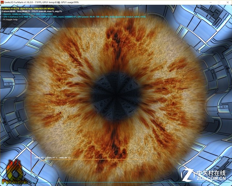Click the FurMark app icon in title bar

point(2,2)
